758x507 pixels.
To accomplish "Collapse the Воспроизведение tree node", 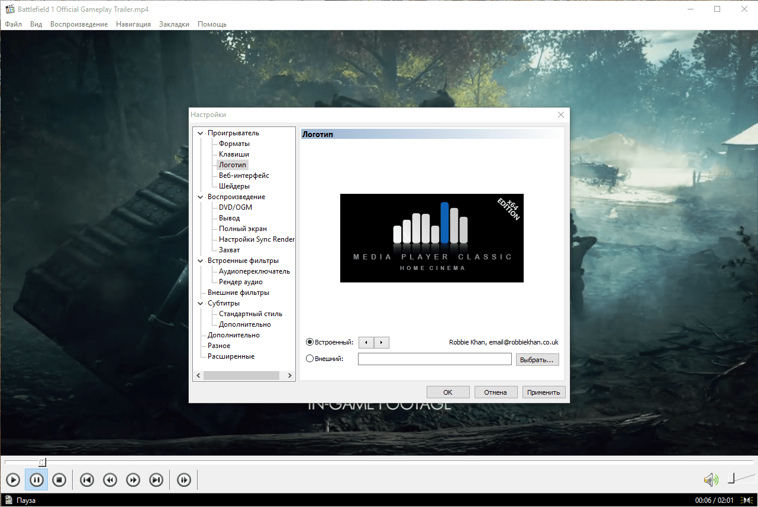I will point(201,197).
